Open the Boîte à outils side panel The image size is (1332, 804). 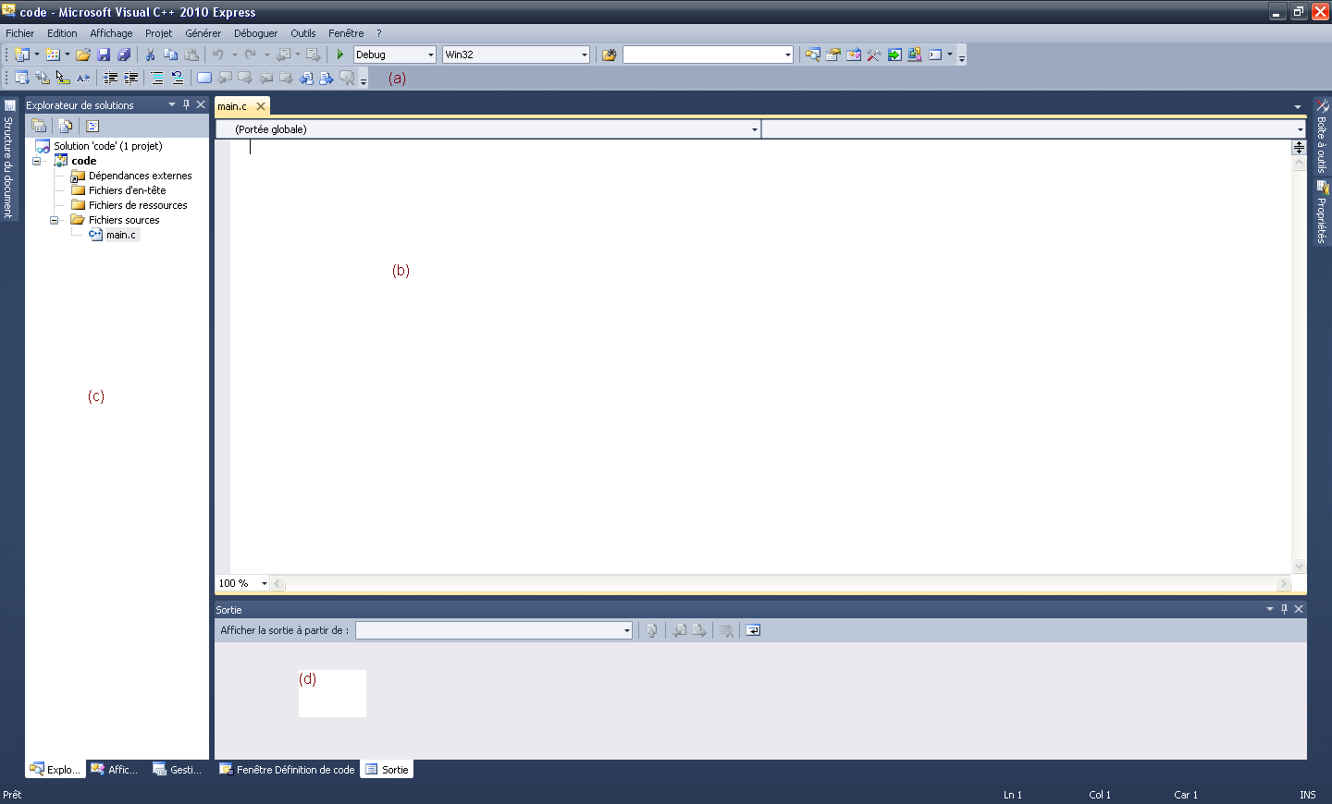click(x=1322, y=137)
